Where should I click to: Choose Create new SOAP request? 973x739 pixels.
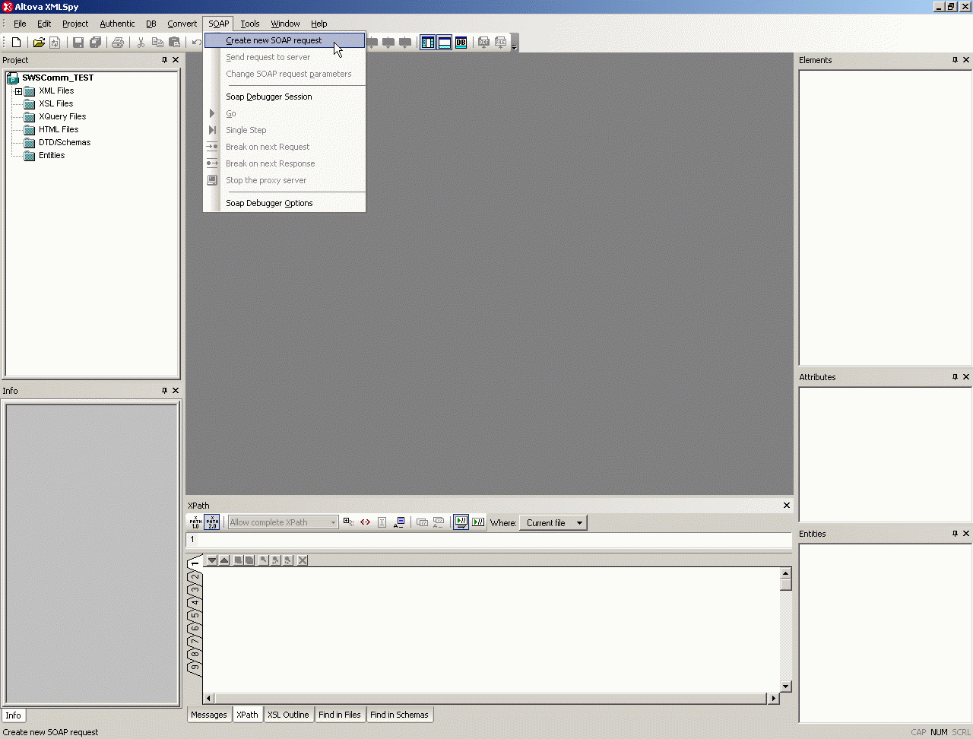[x=284, y=40]
